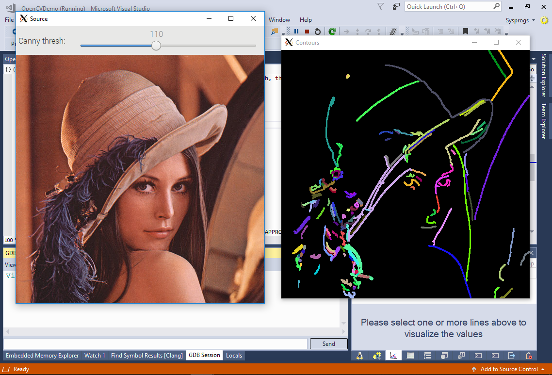This screenshot has width=552, height=375.
Task: Click the Step Out toolbar icon
Action: coord(379,32)
